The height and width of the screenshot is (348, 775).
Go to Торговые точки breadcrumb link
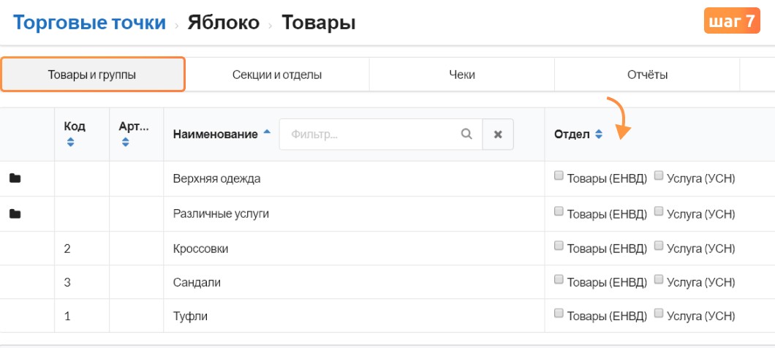coord(89,23)
